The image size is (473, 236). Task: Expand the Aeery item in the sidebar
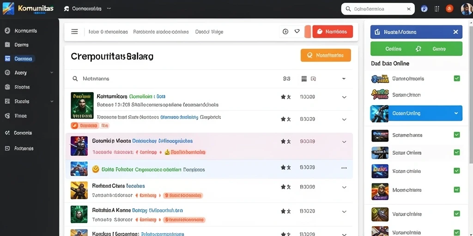tap(52, 72)
